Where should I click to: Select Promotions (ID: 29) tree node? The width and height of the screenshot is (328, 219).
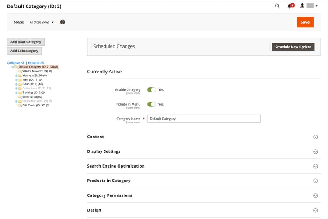pyautogui.click(x=37, y=101)
